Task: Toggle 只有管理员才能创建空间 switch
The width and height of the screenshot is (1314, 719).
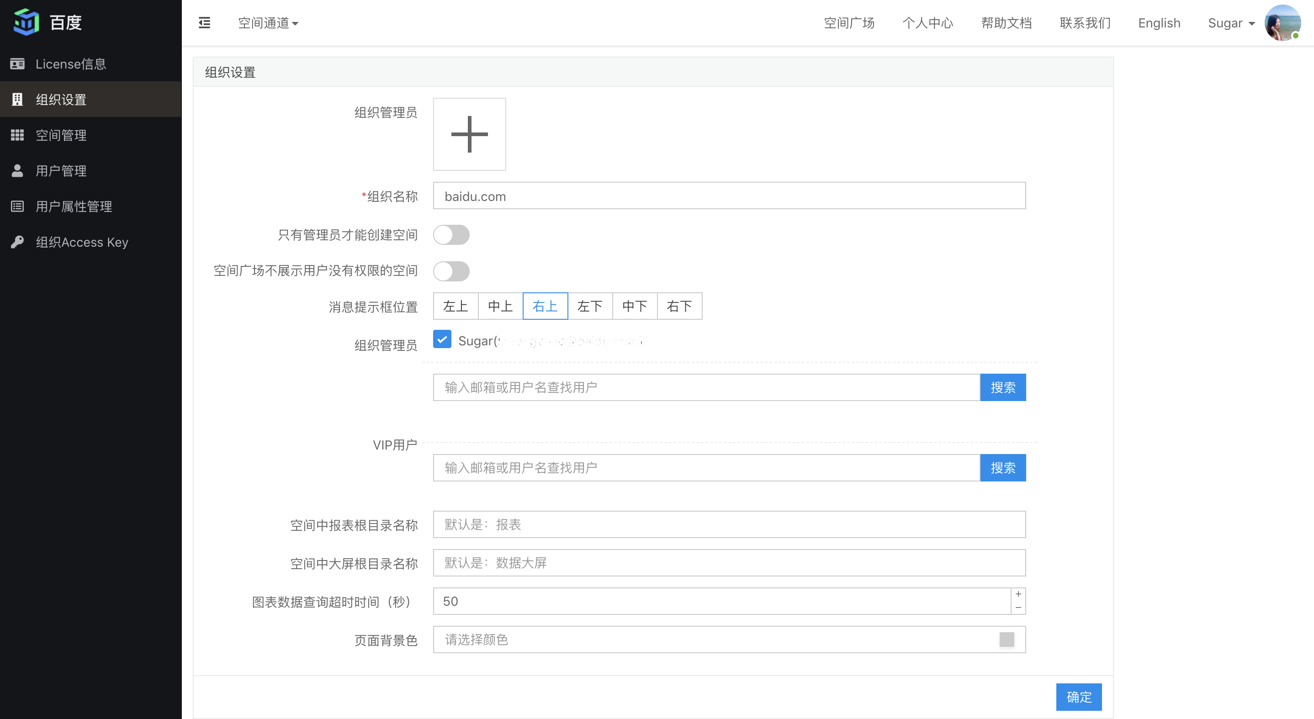Action: [451, 236]
